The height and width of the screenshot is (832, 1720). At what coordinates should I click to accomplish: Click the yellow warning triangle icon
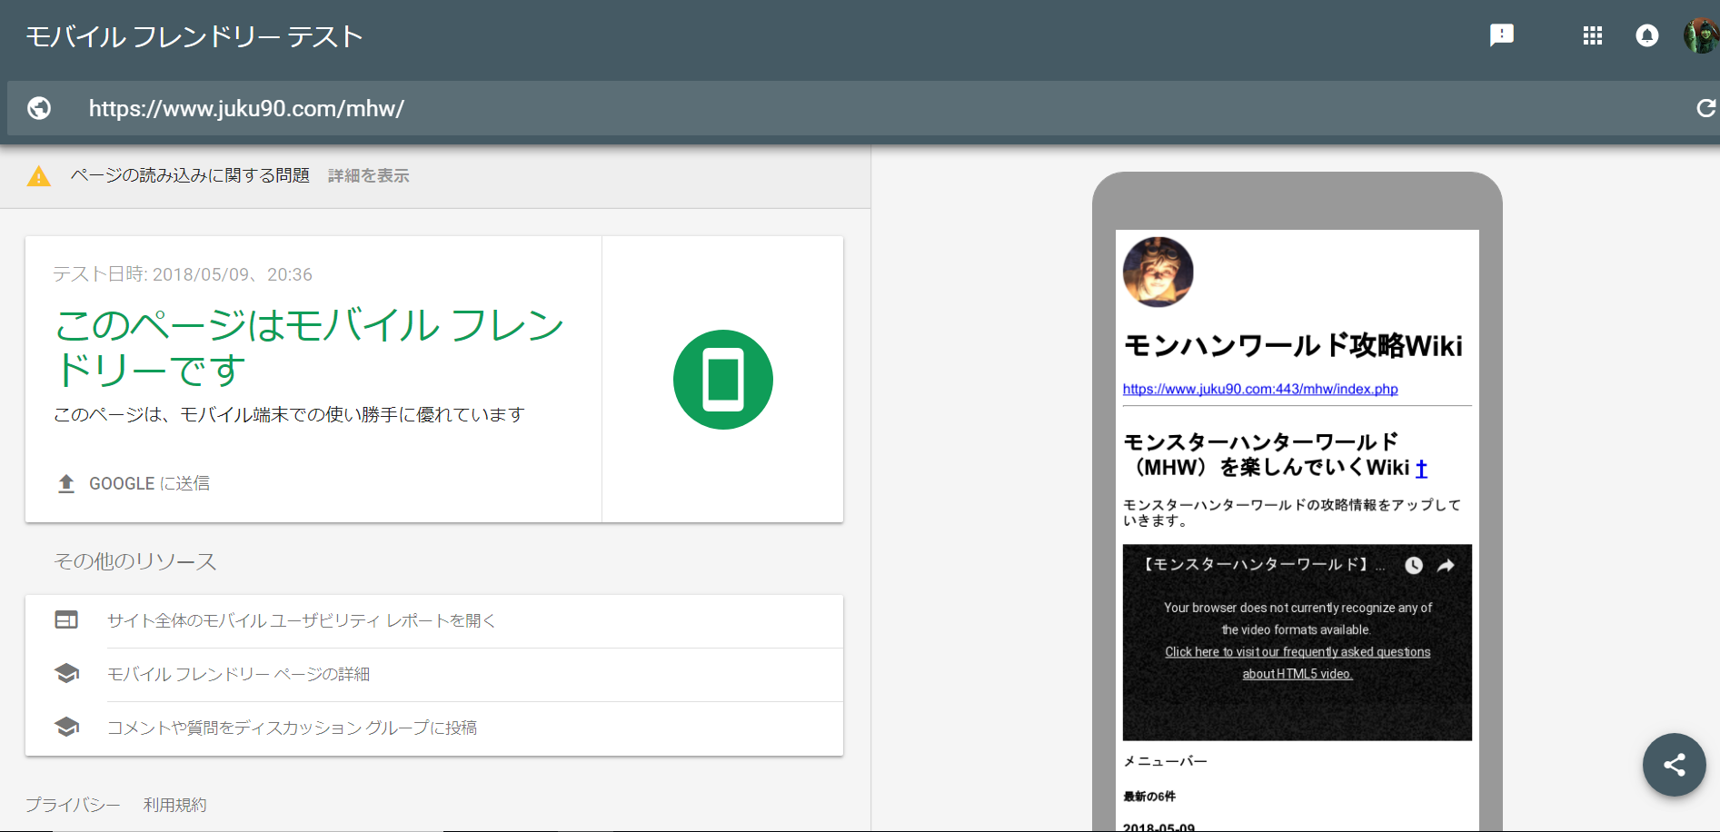[x=39, y=176]
